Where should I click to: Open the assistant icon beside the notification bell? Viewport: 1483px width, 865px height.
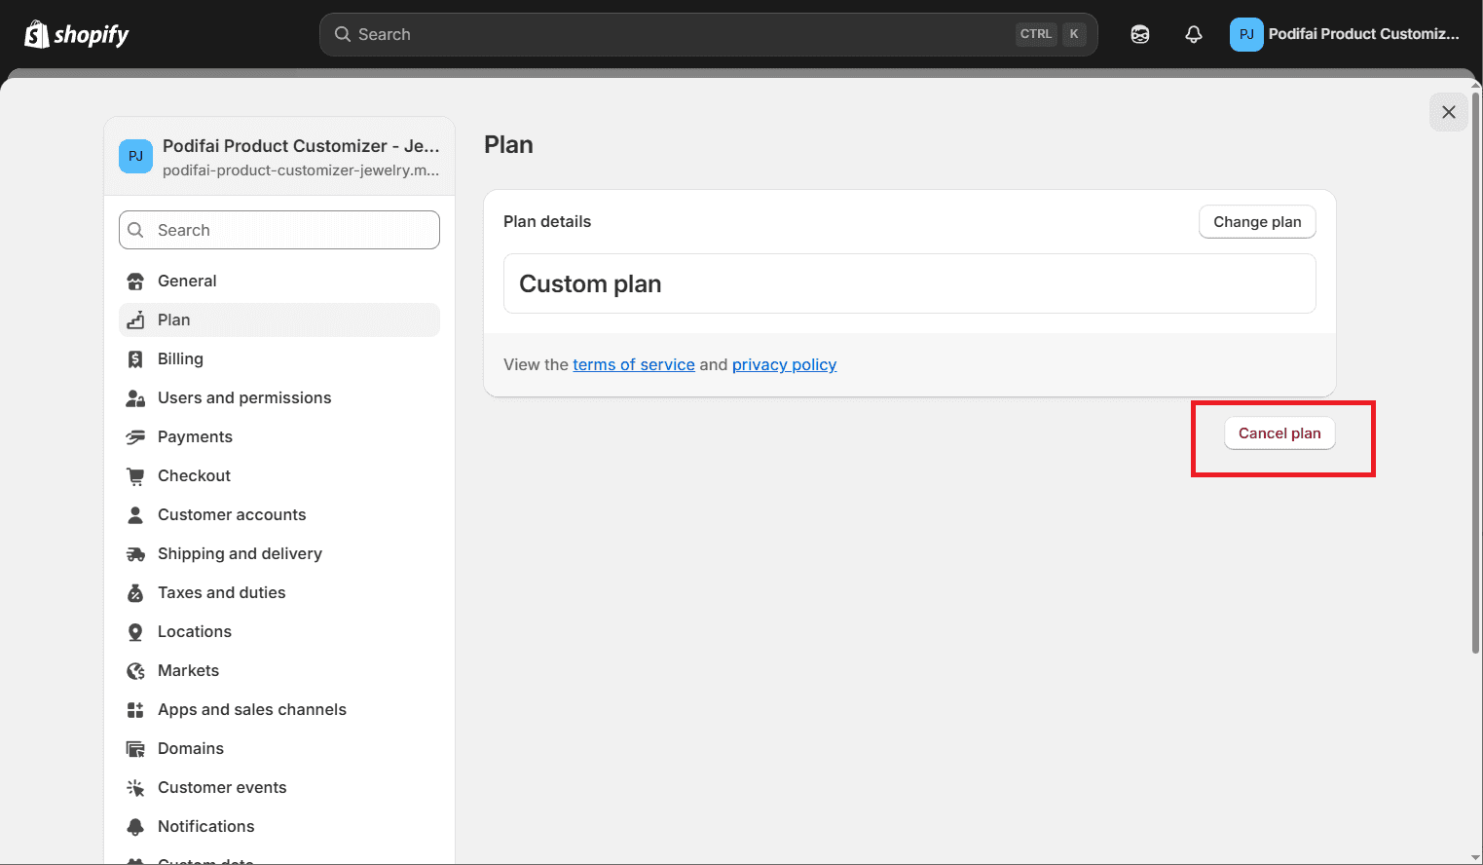pyautogui.click(x=1139, y=33)
